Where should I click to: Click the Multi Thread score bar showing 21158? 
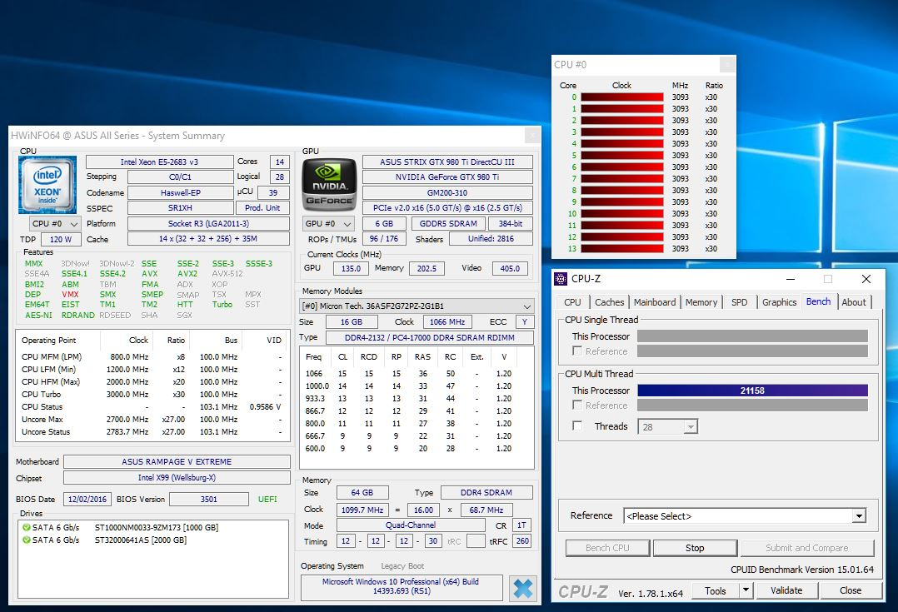coord(752,391)
